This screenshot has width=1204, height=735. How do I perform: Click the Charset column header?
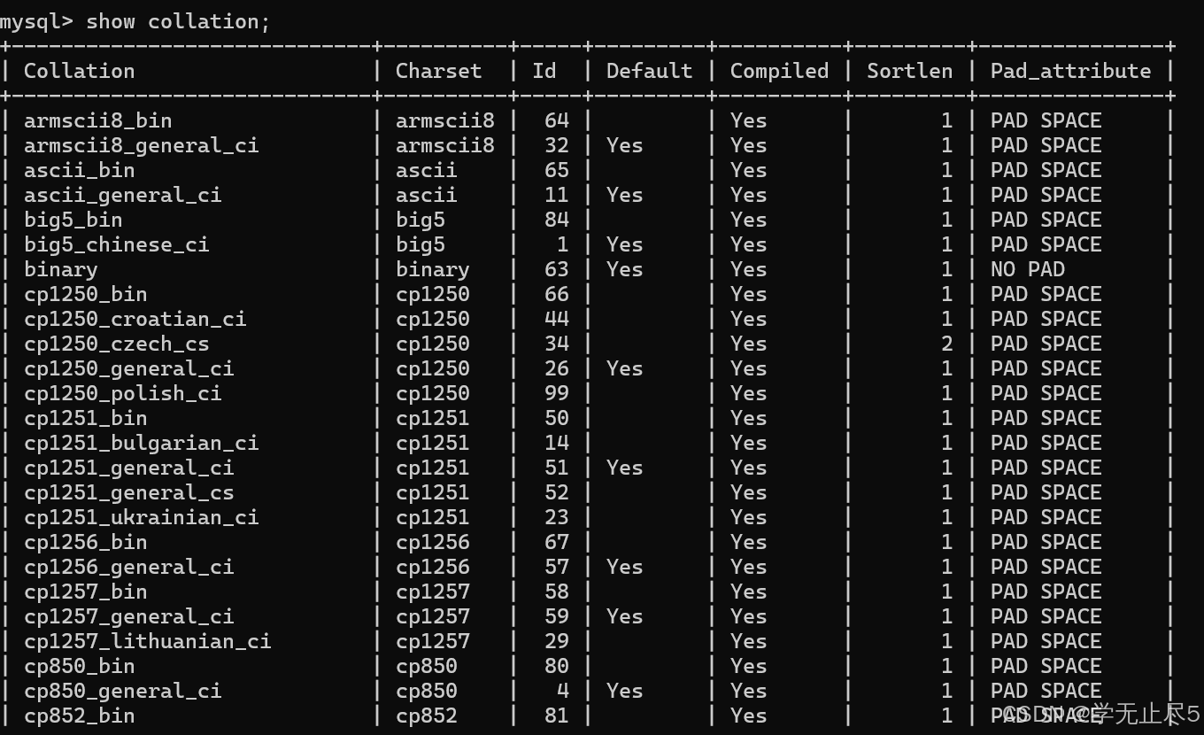(x=438, y=71)
